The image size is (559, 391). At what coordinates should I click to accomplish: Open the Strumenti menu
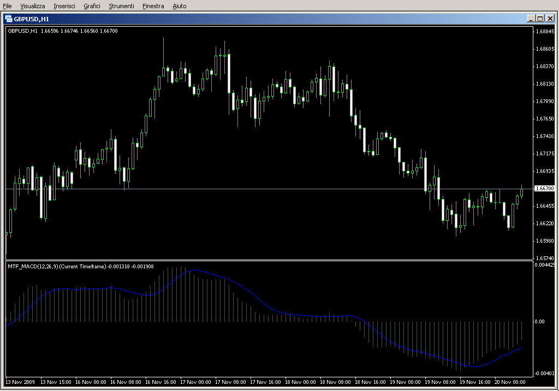(x=121, y=6)
